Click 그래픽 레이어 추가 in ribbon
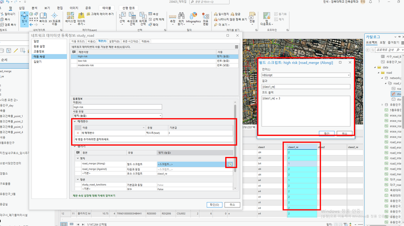Viewport: 404px width, 226px height. click(100, 14)
